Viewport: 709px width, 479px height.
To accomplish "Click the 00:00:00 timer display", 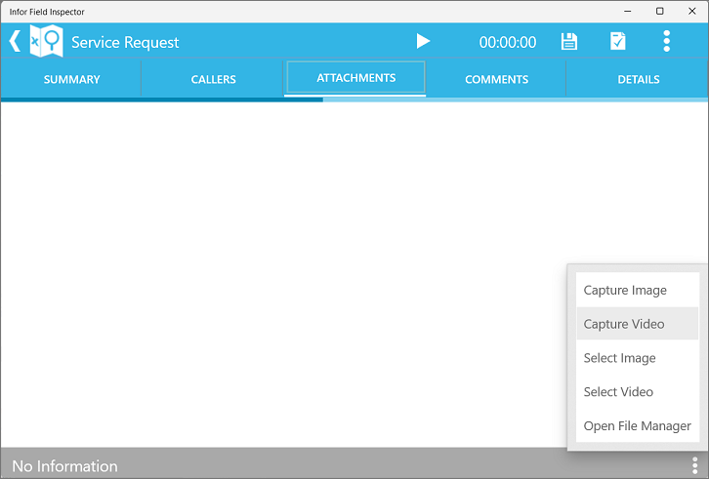I will coord(507,42).
